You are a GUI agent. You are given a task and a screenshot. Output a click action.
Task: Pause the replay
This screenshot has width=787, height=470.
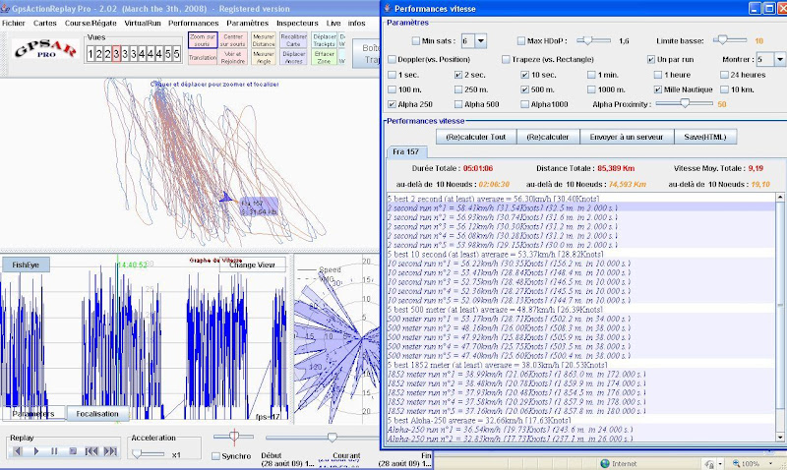53,451
